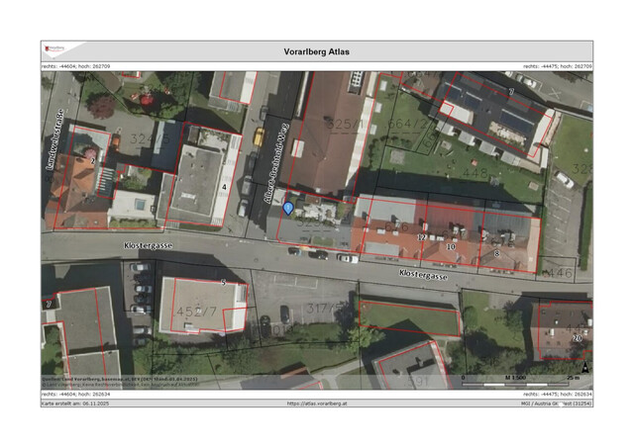This screenshot has height=448, width=634.
Task: Click 'rechts: -44475; hoch: 262709' coordinates
Action: [x=558, y=66]
